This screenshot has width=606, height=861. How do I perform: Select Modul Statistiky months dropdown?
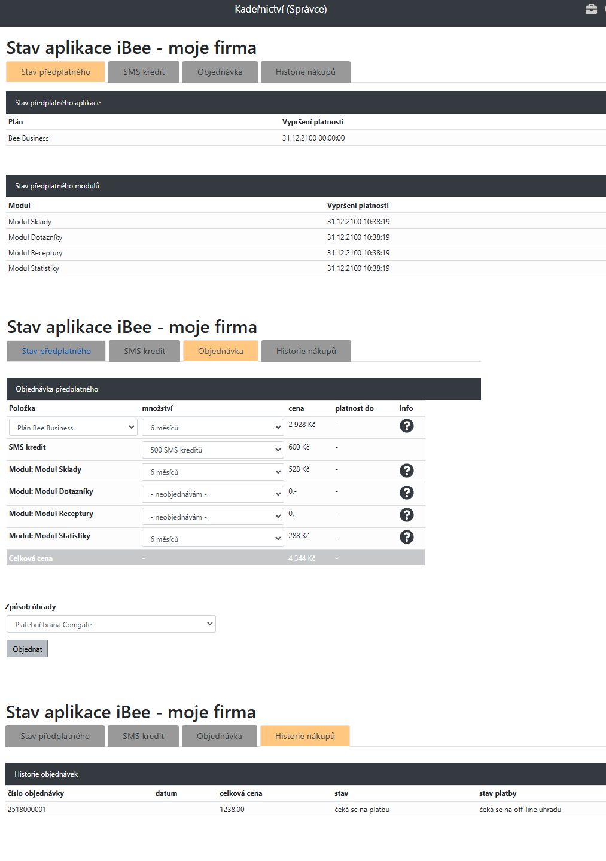click(x=212, y=539)
